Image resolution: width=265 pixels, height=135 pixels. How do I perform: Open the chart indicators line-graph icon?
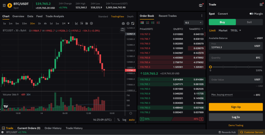(77, 24)
